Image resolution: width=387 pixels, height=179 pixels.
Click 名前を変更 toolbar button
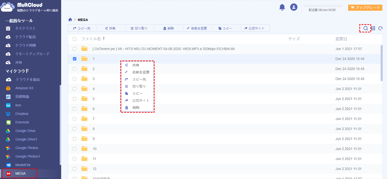(197, 28)
